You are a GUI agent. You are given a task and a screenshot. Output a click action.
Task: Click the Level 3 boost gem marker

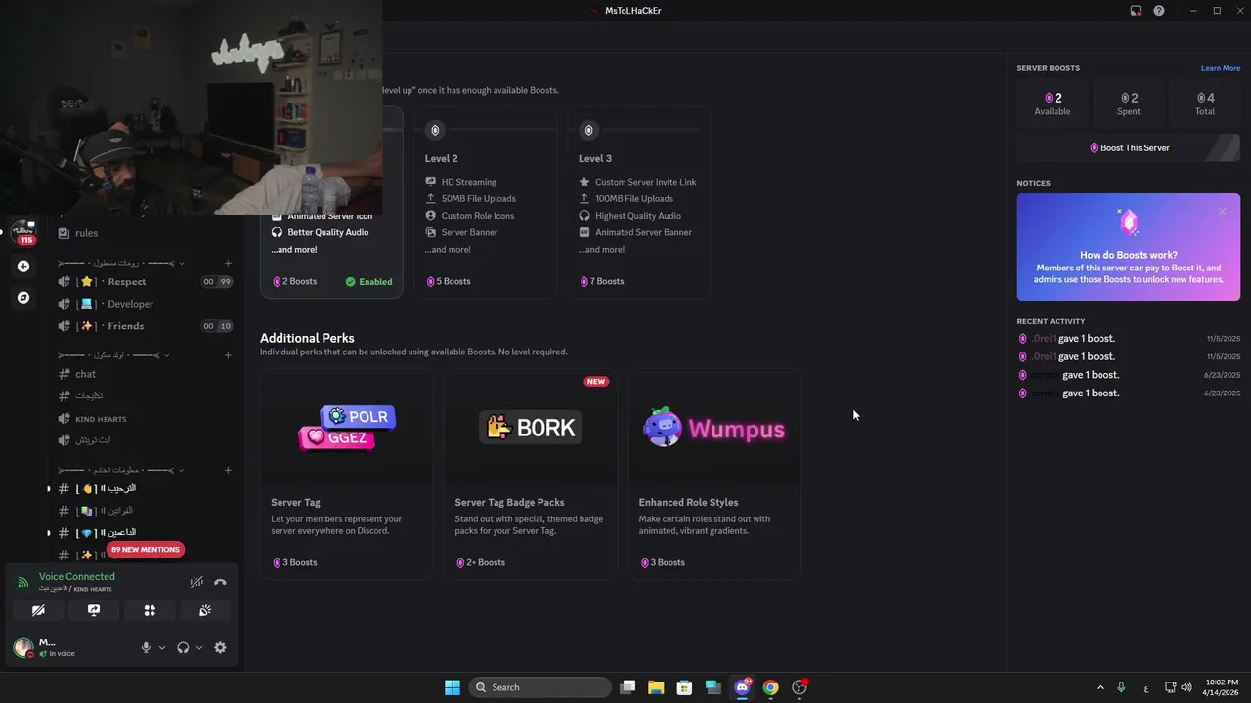pos(588,130)
